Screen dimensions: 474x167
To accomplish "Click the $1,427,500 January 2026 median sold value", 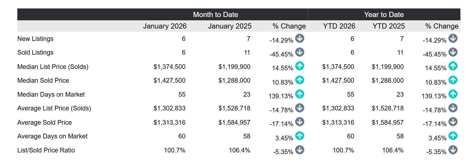I will coord(169,80).
